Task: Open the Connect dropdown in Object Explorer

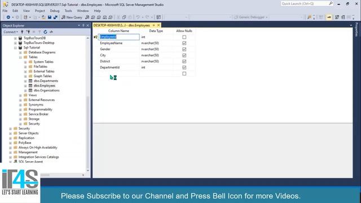Action: coord(11,32)
